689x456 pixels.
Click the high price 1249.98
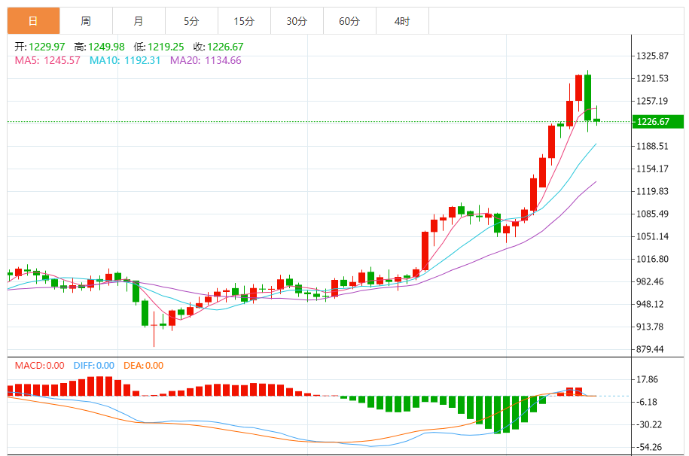click(106, 47)
